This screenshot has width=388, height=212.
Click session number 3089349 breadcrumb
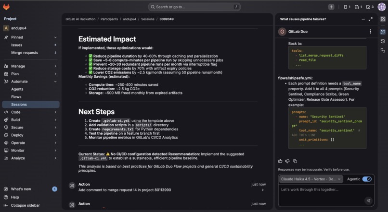pyautogui.click(x=167, y=19)
